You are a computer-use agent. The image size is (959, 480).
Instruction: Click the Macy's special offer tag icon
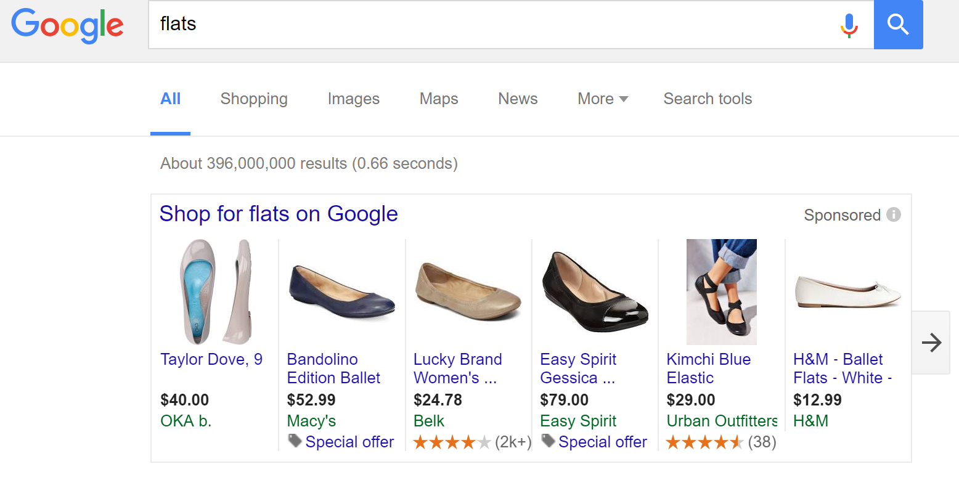pyautogui.click(x=295, y=441)
